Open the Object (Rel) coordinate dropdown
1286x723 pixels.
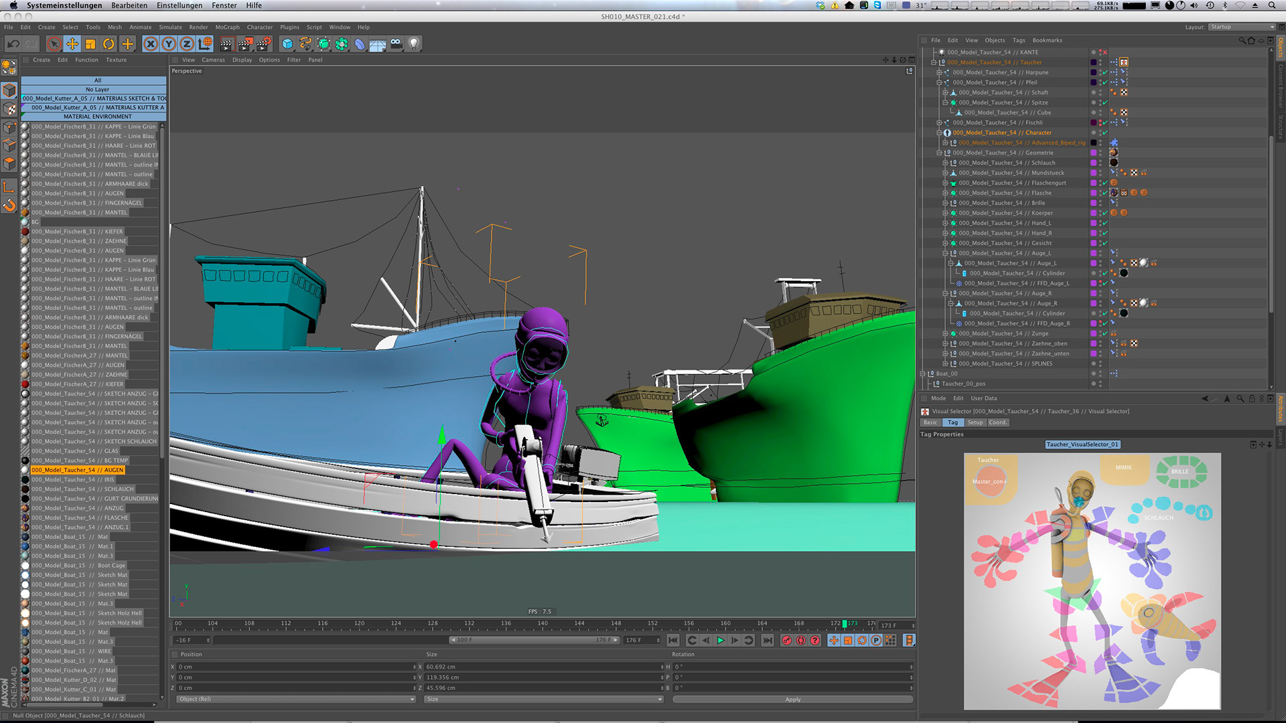pyautogui.click(x=295, y=699)
